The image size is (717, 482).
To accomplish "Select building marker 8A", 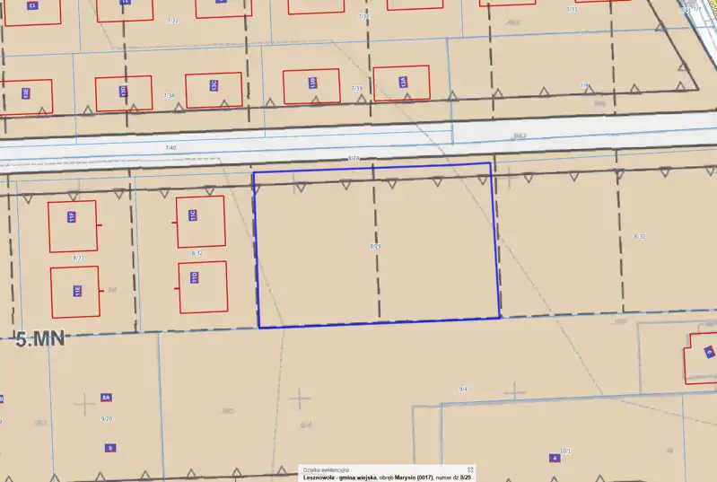I will [105, 397].
